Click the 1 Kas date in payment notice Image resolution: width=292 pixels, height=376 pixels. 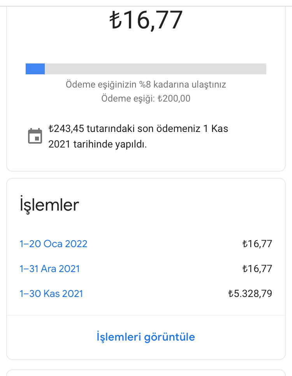click(x=216, y=128)
